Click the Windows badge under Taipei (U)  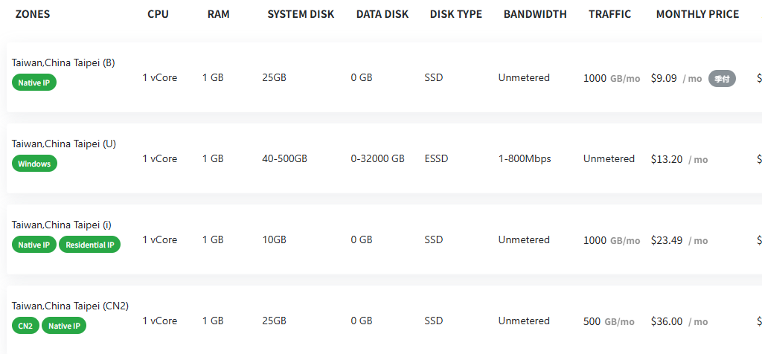pos(34,164)
